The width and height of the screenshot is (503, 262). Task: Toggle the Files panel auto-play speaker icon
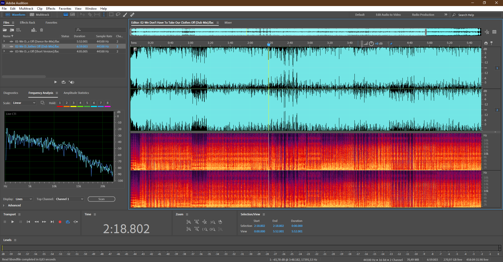pos(72,82)
